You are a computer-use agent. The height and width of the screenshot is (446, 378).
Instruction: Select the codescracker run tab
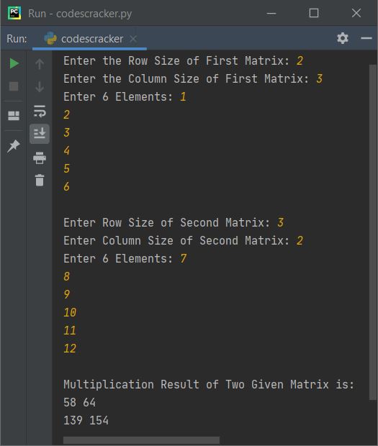pos(90,39)
